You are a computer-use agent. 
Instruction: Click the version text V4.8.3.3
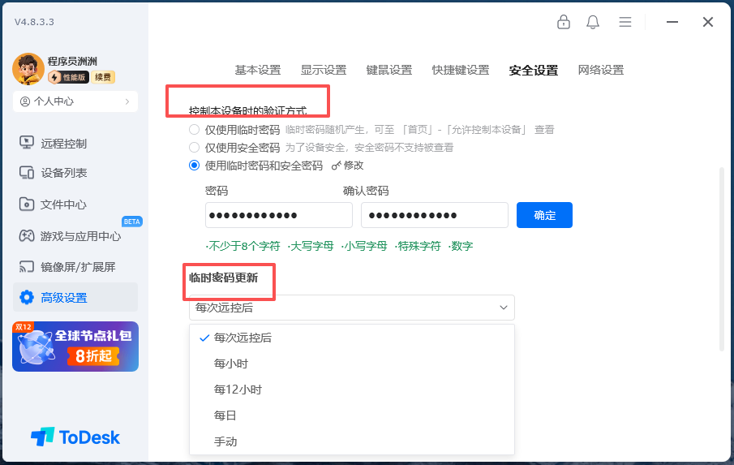pos(34,22)
